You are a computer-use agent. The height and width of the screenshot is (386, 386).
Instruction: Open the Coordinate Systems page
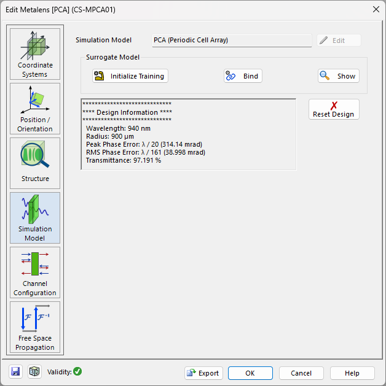pyautogui.click(x=35, y=54)
